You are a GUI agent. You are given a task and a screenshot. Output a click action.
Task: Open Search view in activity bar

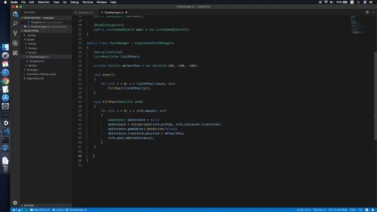coord(15,24)
